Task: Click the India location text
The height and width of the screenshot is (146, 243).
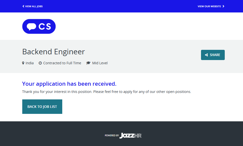Action: coord(29,63)
